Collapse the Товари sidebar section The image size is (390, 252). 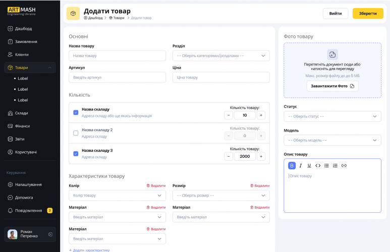pyautogui.click(x=30, y=68)
